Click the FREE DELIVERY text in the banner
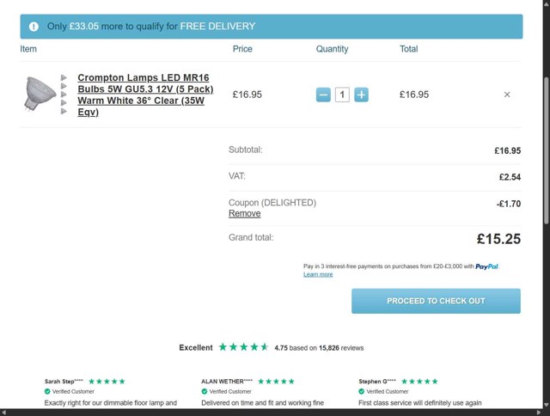 [x=217, y=27]
